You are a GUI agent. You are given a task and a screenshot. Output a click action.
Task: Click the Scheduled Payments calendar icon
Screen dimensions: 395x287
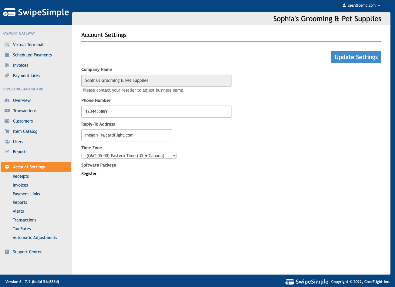point(7,55)
